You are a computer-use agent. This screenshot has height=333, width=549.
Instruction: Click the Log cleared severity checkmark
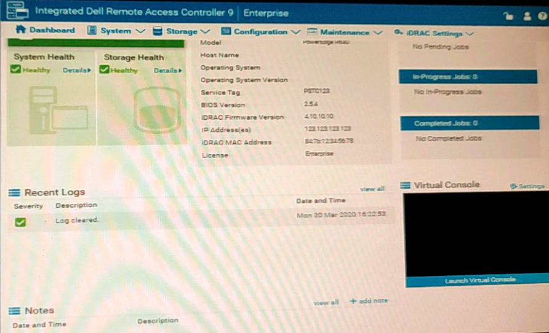tap(20, 222)
